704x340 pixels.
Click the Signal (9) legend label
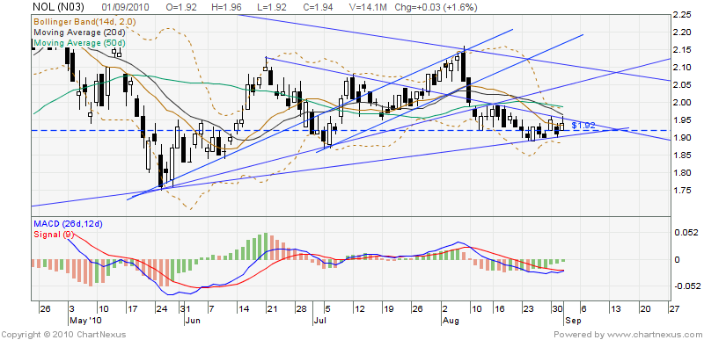53,235
